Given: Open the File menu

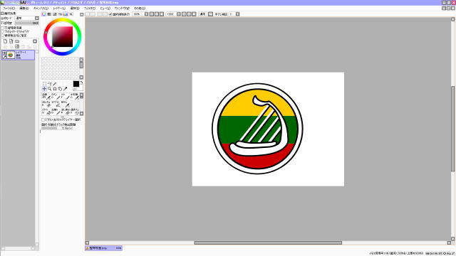Looking at the screenshot, I should pos(9,9).
